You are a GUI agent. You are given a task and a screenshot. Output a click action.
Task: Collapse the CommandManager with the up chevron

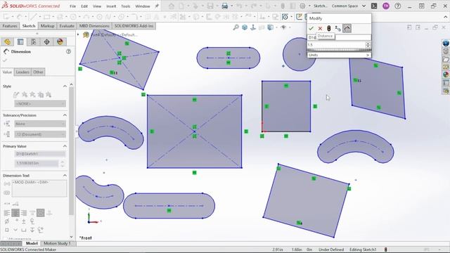pyautogui.click(x=444, y=17)
